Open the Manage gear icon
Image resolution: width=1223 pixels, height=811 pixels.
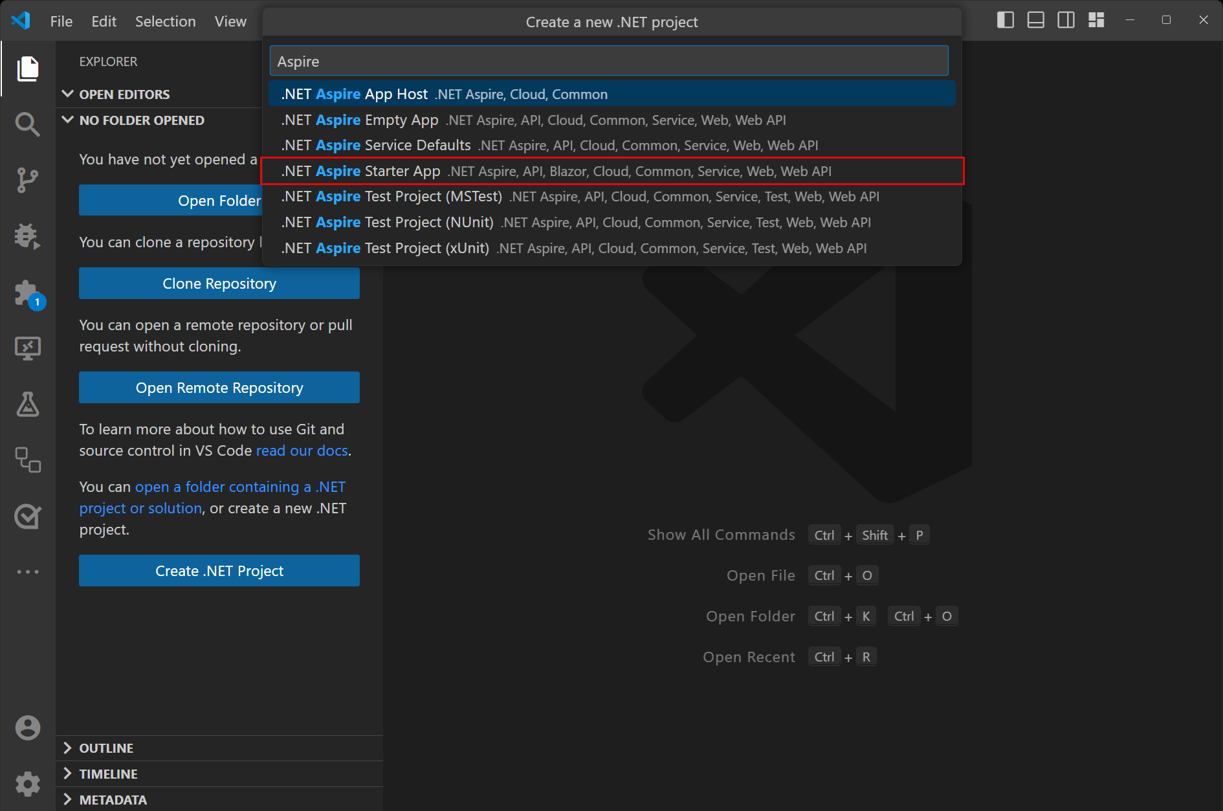click(x=27, y=784)
